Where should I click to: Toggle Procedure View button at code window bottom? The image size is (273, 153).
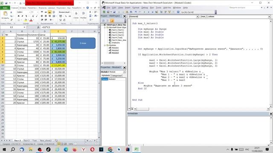pos(129,109)
